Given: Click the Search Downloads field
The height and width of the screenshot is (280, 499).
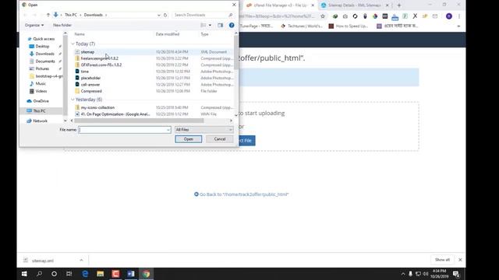Looking at the screenshot, I should coord(203,15).
